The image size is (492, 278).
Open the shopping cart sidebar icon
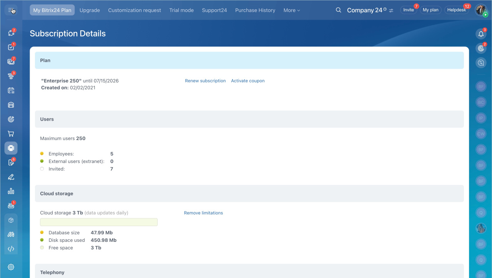(11, 134)
